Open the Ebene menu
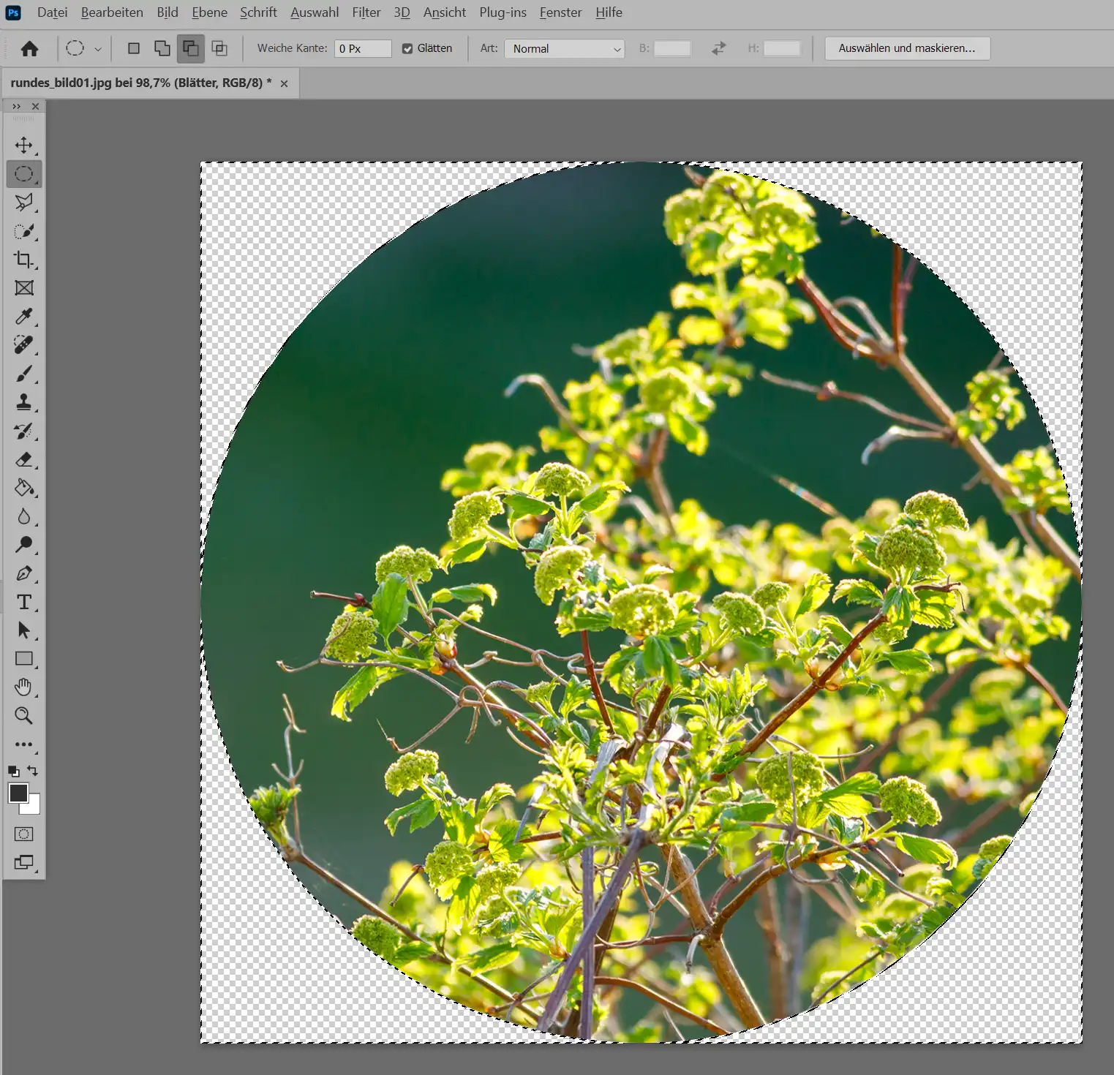This screenshot has height=1075, width=1114. click(x=209, y=12)
